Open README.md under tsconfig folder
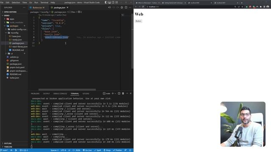The image size is (271, 152). pos(18,50)
